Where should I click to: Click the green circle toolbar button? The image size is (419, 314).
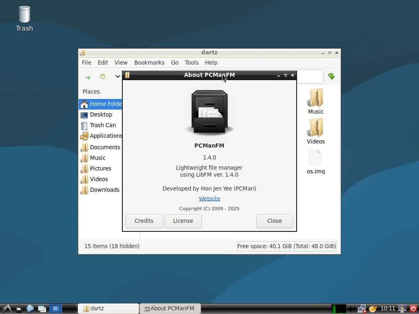(103, 76)
